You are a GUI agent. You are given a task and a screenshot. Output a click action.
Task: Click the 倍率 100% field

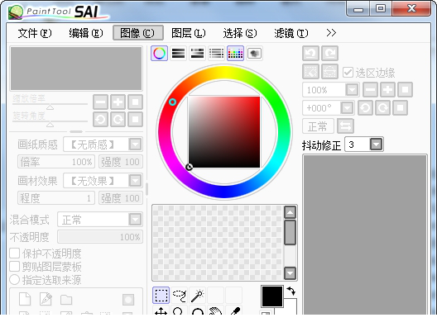pyautogui.click(x=56, y=162)
